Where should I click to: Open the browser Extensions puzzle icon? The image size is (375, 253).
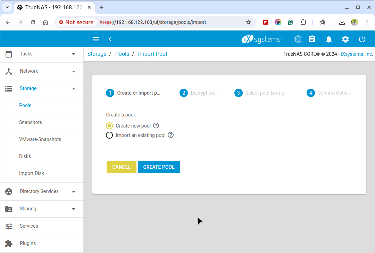pyautogui.click(x=303, y=22)
